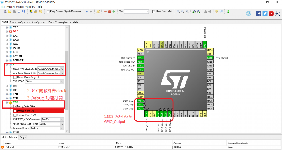This screenshot has width=282, height=150.
Task: Expand the CRC tree node
Action: click(7, 27)
